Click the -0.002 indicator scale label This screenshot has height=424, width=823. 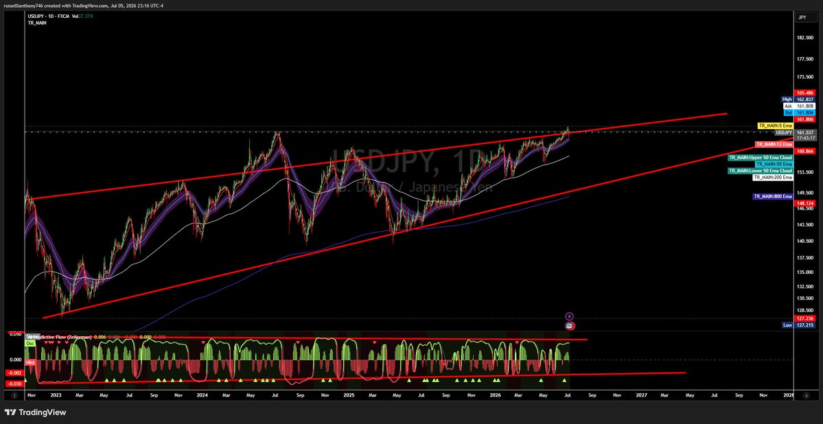(x=14, y=373)
